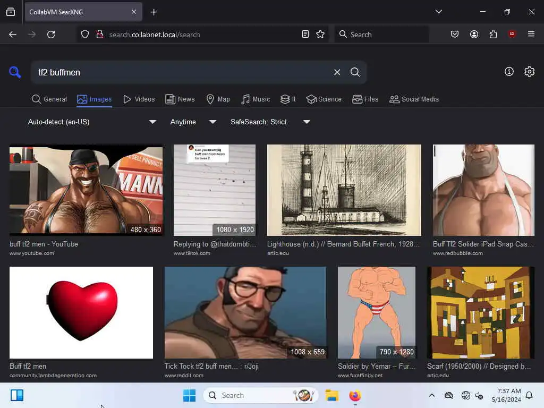This screenshot has width=544, height=408.
Task: Switch to the Social Media search tab
Action: 414,99
